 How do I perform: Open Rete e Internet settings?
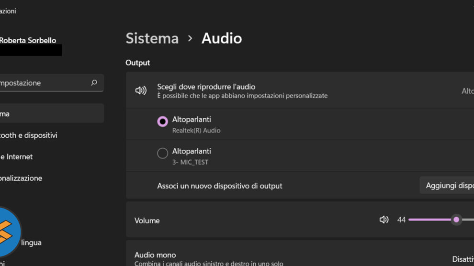pyautogui.click(x=17, y=156)
